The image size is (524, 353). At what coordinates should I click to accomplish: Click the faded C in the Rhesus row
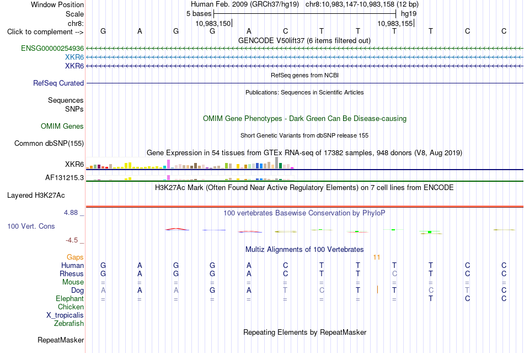point(394,273)
